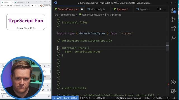Go to browser home page

pyautogui.click(x=11, y=6)
